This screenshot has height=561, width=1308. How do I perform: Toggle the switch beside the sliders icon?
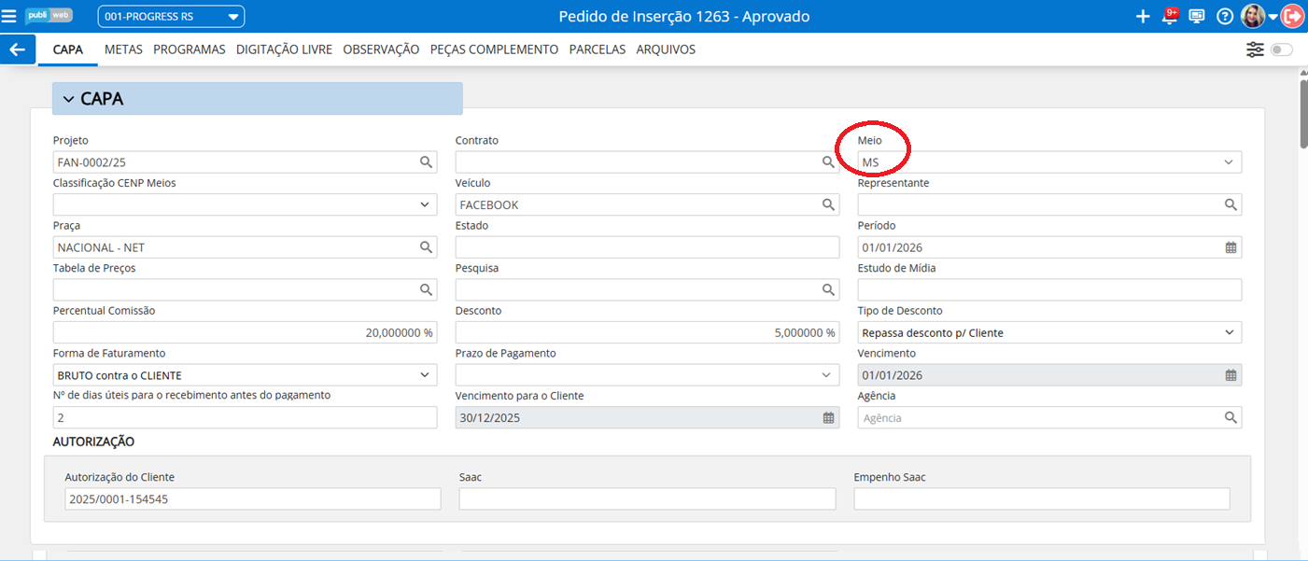click(1282, 49)
